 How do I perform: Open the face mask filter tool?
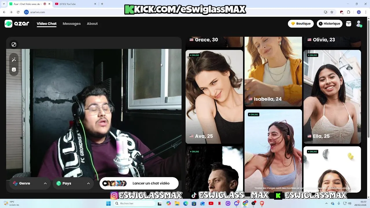tap(14, 70)
